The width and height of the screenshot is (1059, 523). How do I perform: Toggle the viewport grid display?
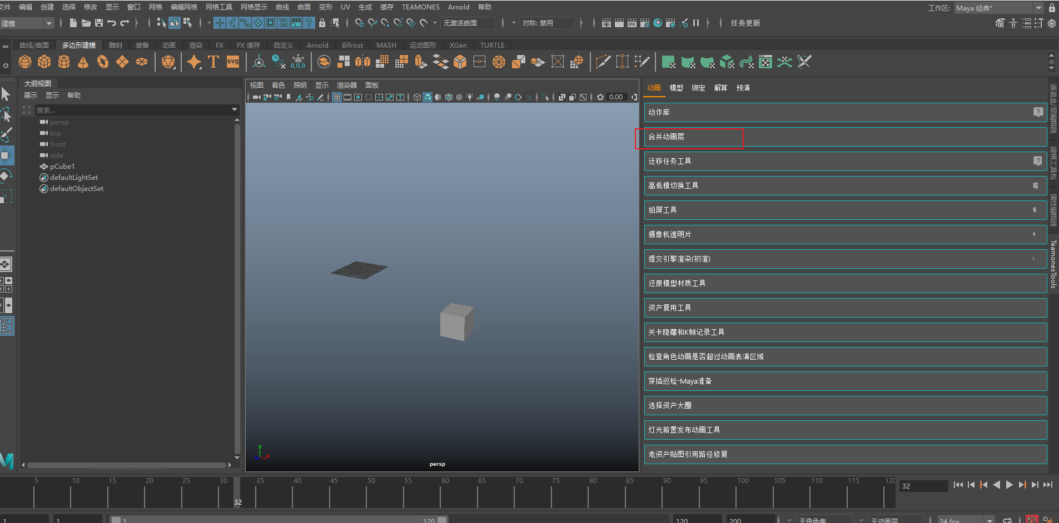[337, 97]
